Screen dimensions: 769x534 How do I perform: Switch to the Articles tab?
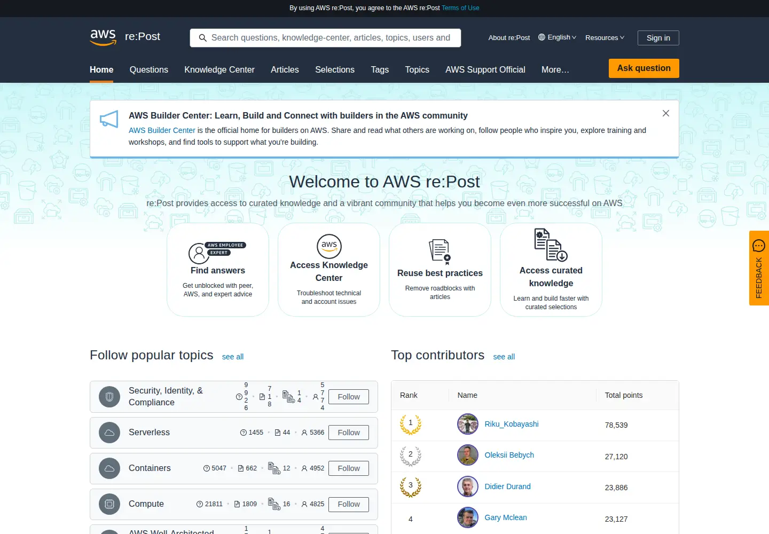[285, 69]
